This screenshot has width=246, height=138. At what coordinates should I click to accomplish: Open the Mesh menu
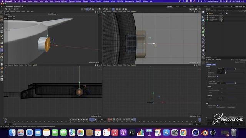pos(52,1)
